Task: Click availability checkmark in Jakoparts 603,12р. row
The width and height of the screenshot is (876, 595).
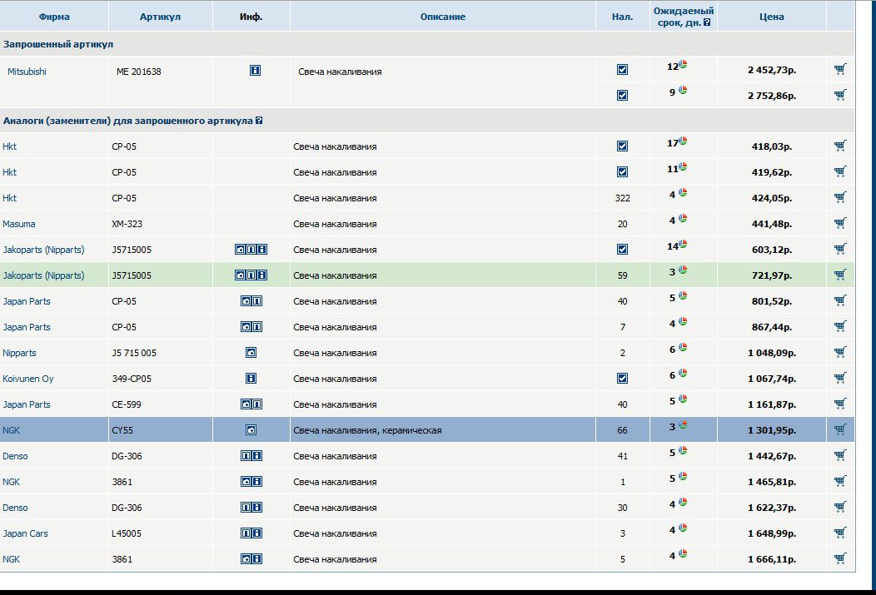Action: (x=622, y=250)
